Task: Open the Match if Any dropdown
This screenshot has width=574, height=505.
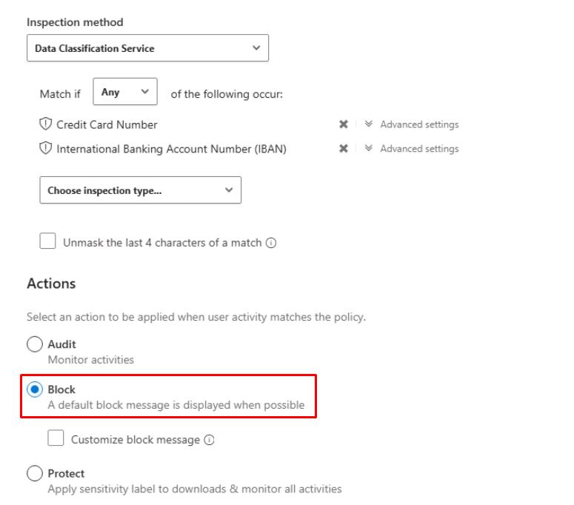Action: point(125,93)
